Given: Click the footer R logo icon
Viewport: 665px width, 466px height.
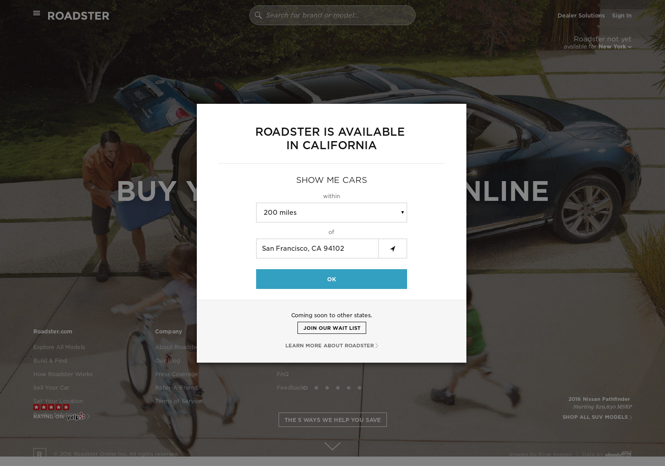Looking at the screenshot, I should [40, 453].
